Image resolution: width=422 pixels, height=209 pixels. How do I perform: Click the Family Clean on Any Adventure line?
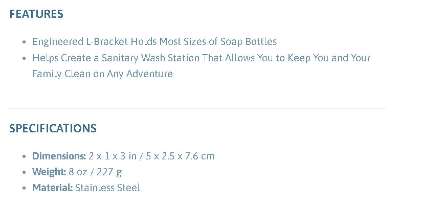(x=102, y=74)
